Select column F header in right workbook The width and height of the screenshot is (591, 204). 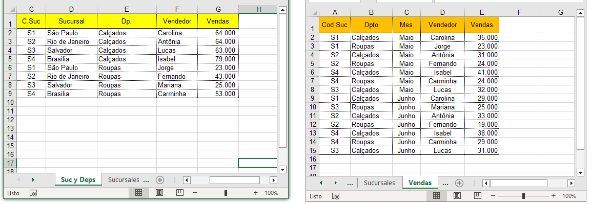[x=519, y=12]
